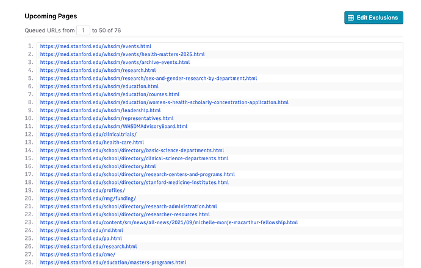Open the health-care.html link
Screen dimensions: 421x268
pos(88,142)
